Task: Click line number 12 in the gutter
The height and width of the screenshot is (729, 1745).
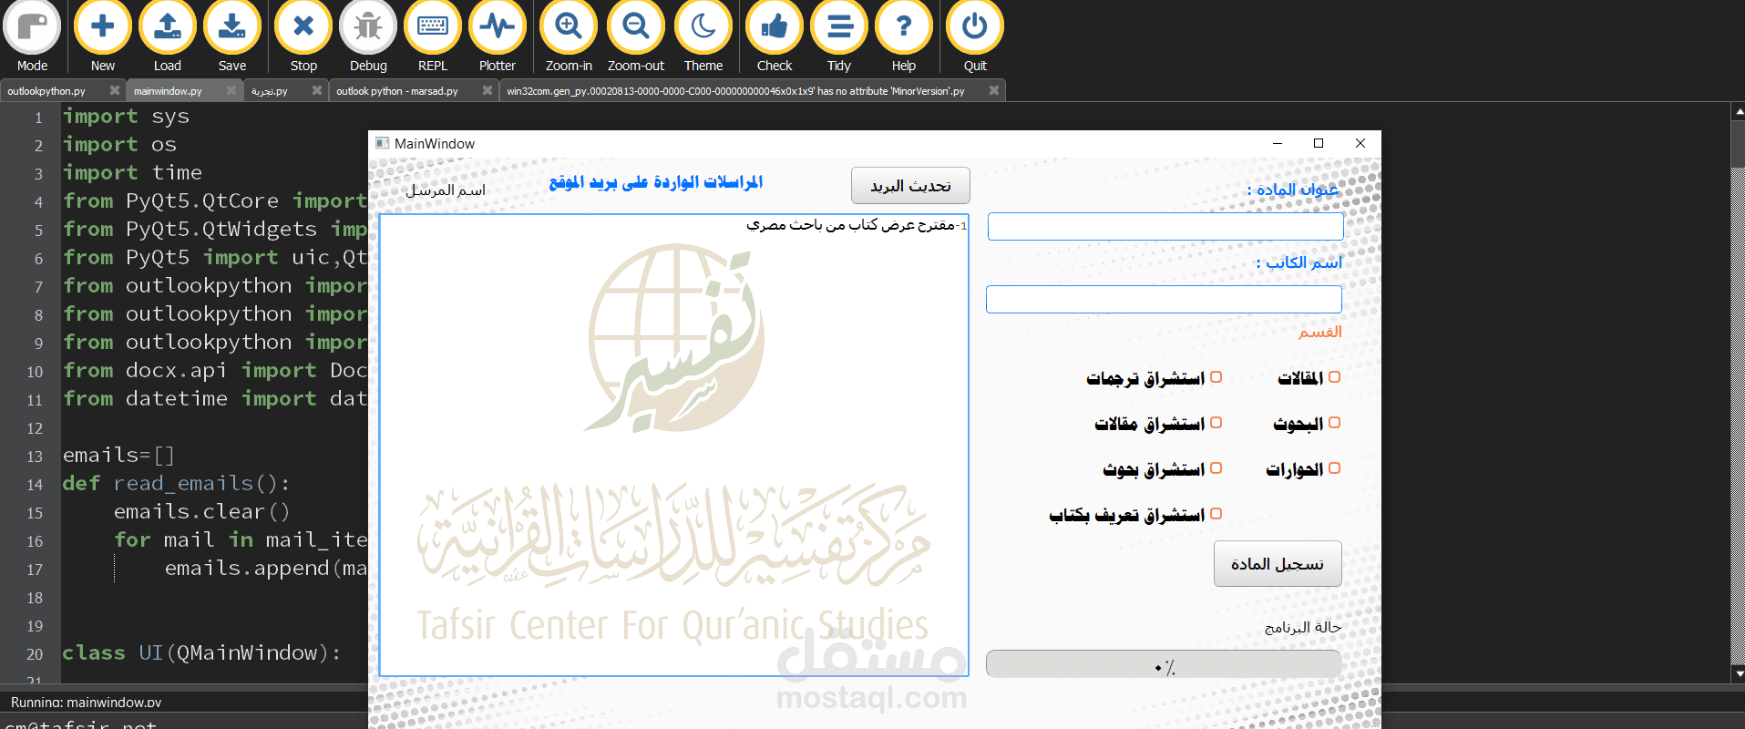Action: [35, 428]
